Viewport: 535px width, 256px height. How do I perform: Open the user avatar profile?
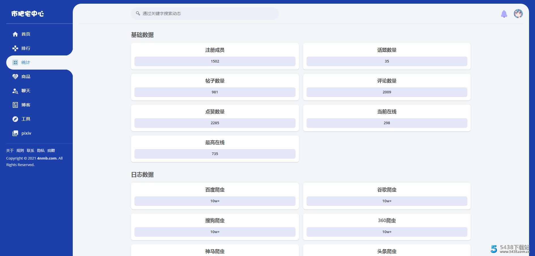tap(518, 14)
